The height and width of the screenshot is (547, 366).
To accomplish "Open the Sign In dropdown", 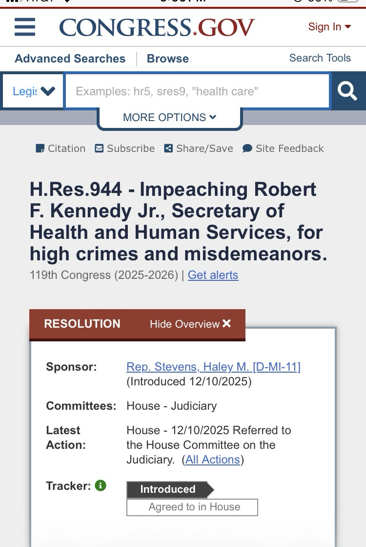I will click(x=329, y=27).
